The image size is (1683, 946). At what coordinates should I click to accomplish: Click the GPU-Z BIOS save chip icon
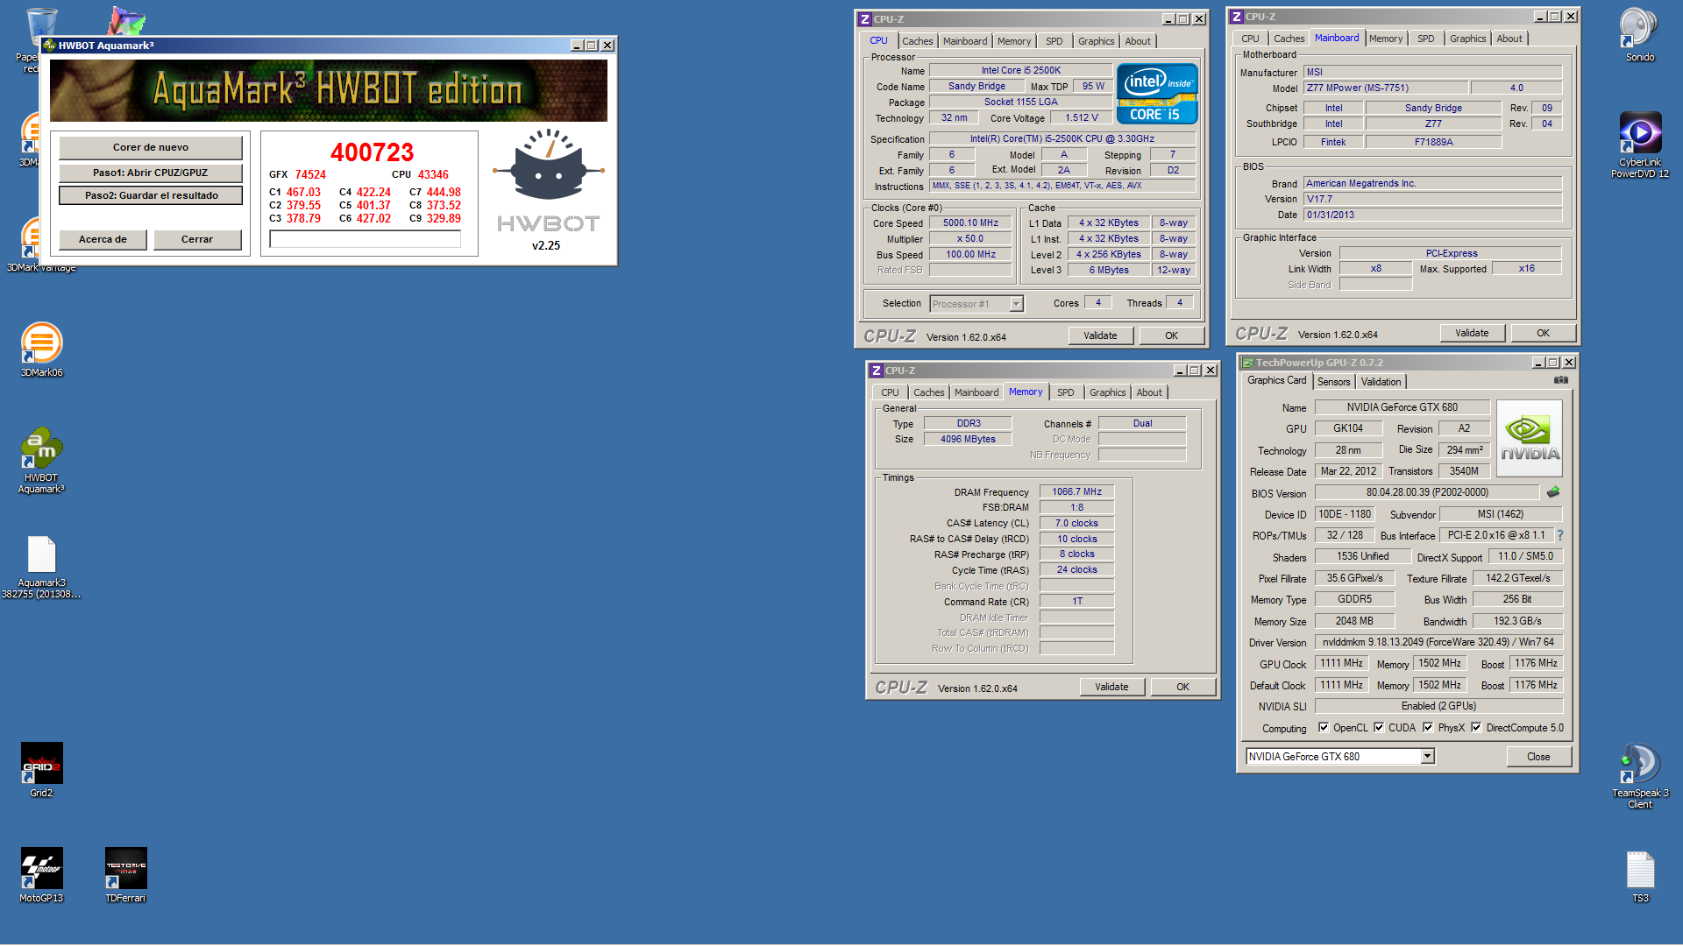coord(1553,492)
